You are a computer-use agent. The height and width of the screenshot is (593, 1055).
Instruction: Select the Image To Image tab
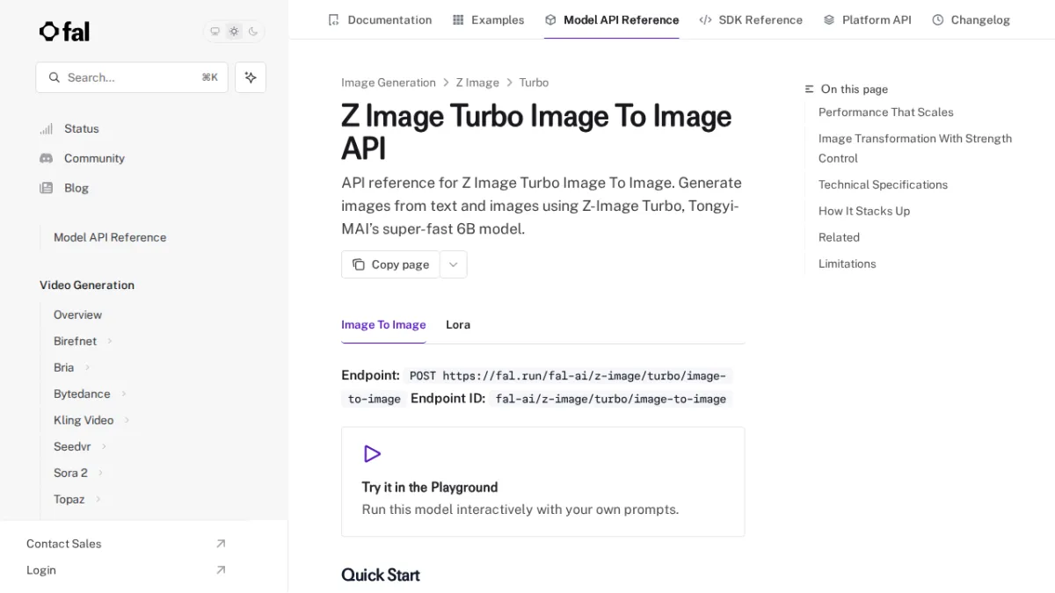(383, 324)
